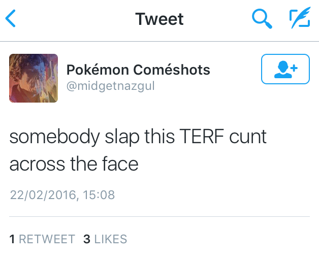Tap the 22/02/2016, 15:08 timestamp

[x=62, y=195]
